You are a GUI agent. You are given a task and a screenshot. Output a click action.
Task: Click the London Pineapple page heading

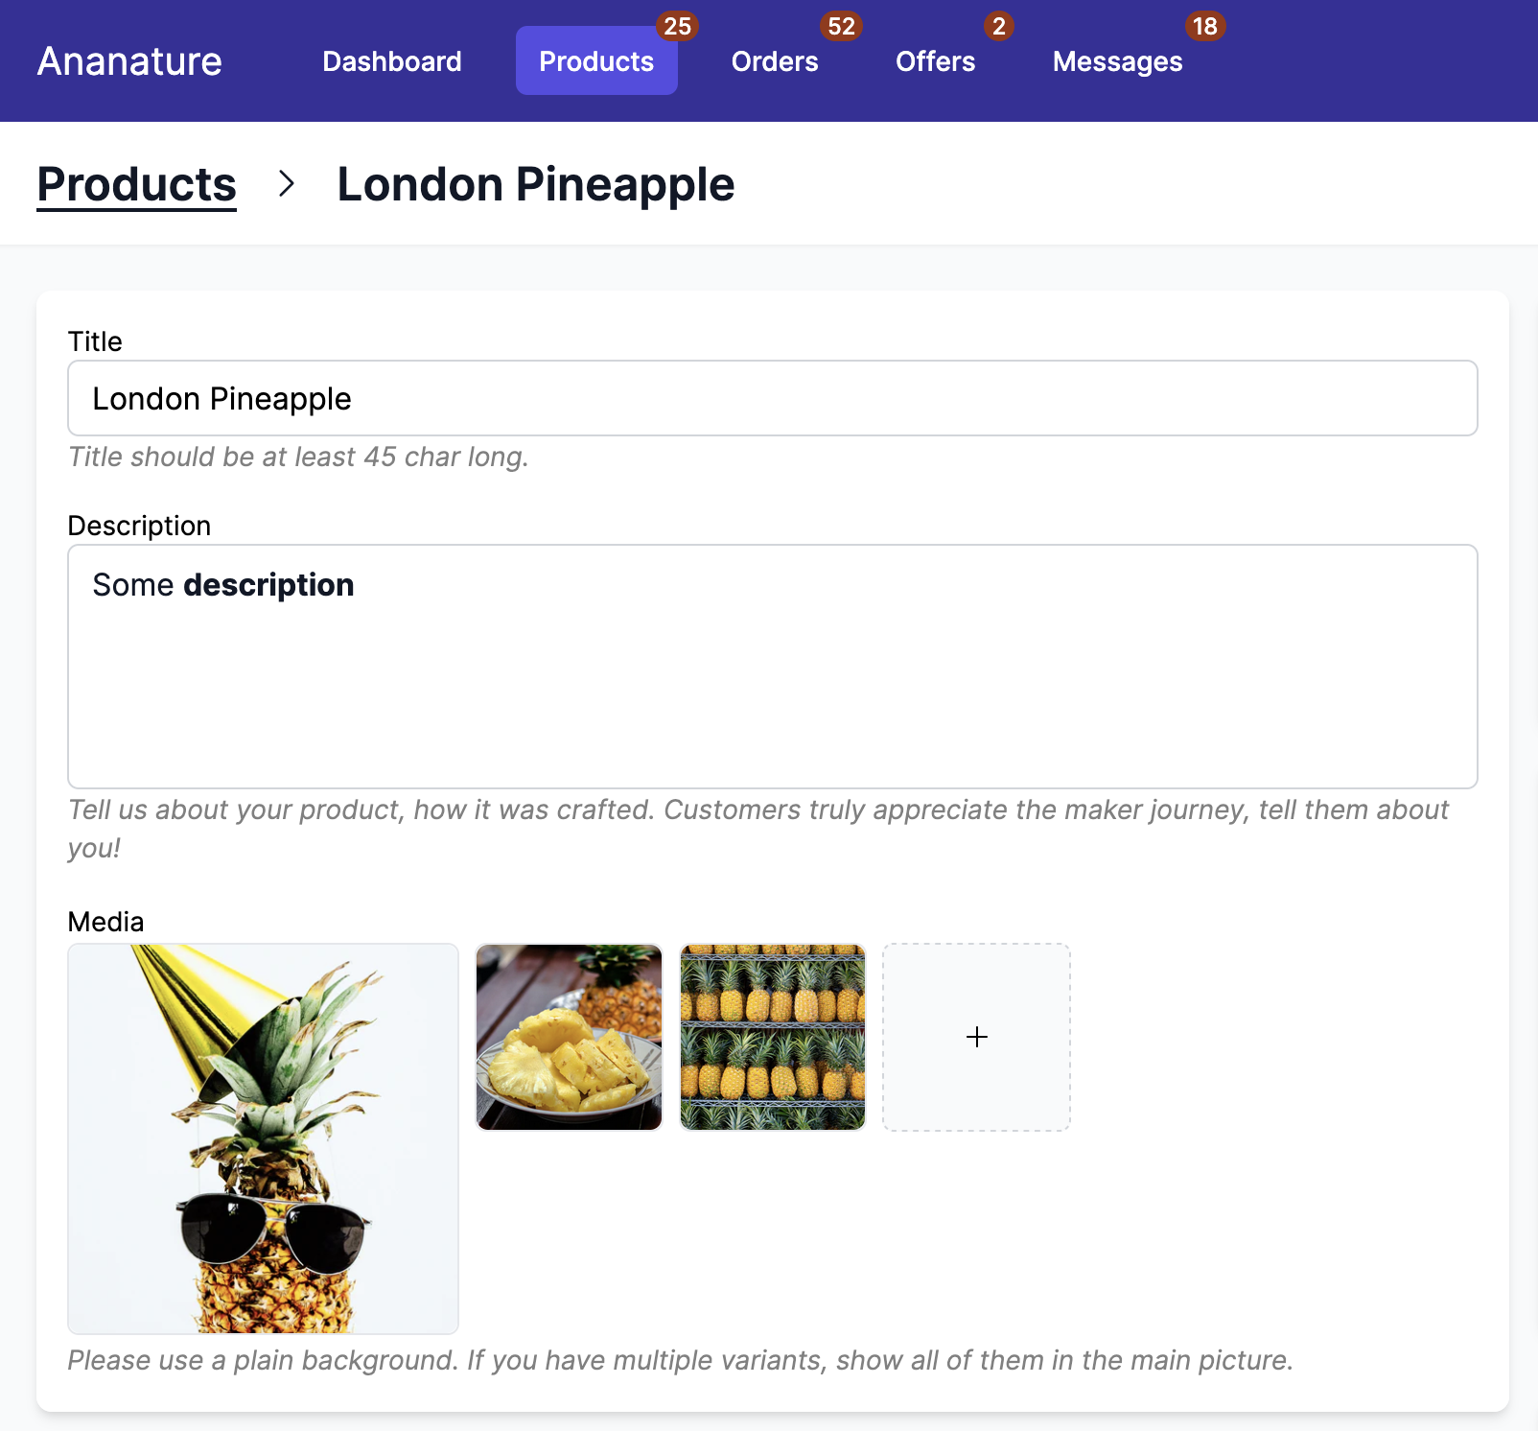click(535, 184)
